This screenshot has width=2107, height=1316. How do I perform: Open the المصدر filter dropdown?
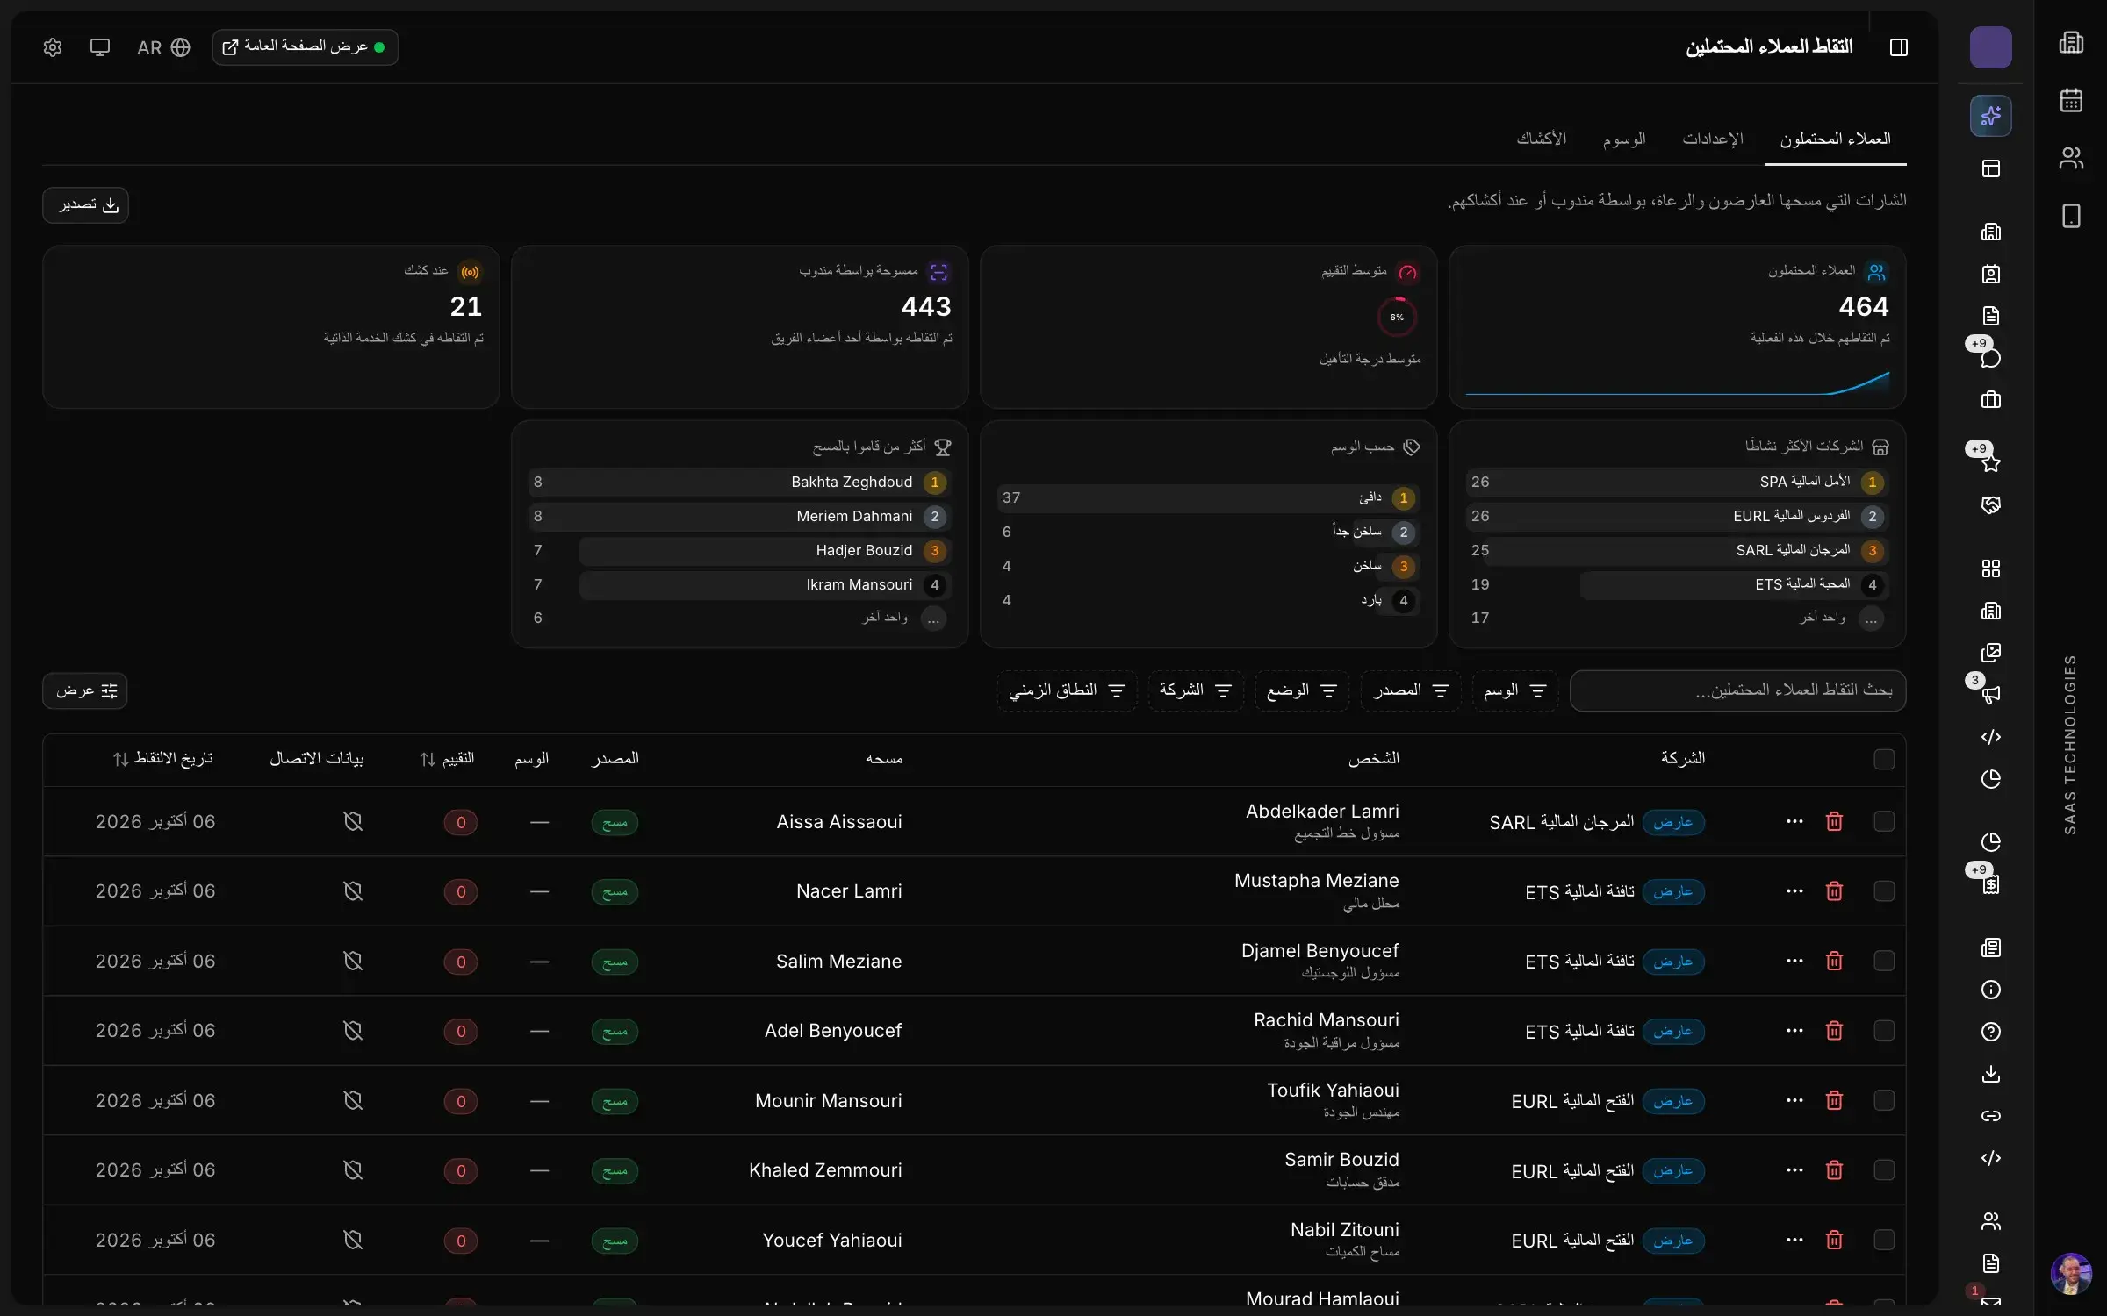(x=1410, y=691)
